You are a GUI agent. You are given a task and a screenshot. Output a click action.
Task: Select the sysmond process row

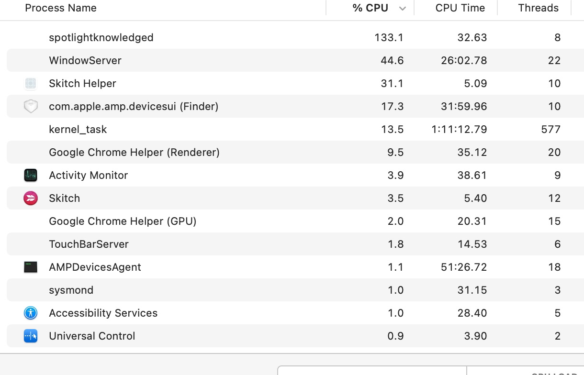(71, 290)
